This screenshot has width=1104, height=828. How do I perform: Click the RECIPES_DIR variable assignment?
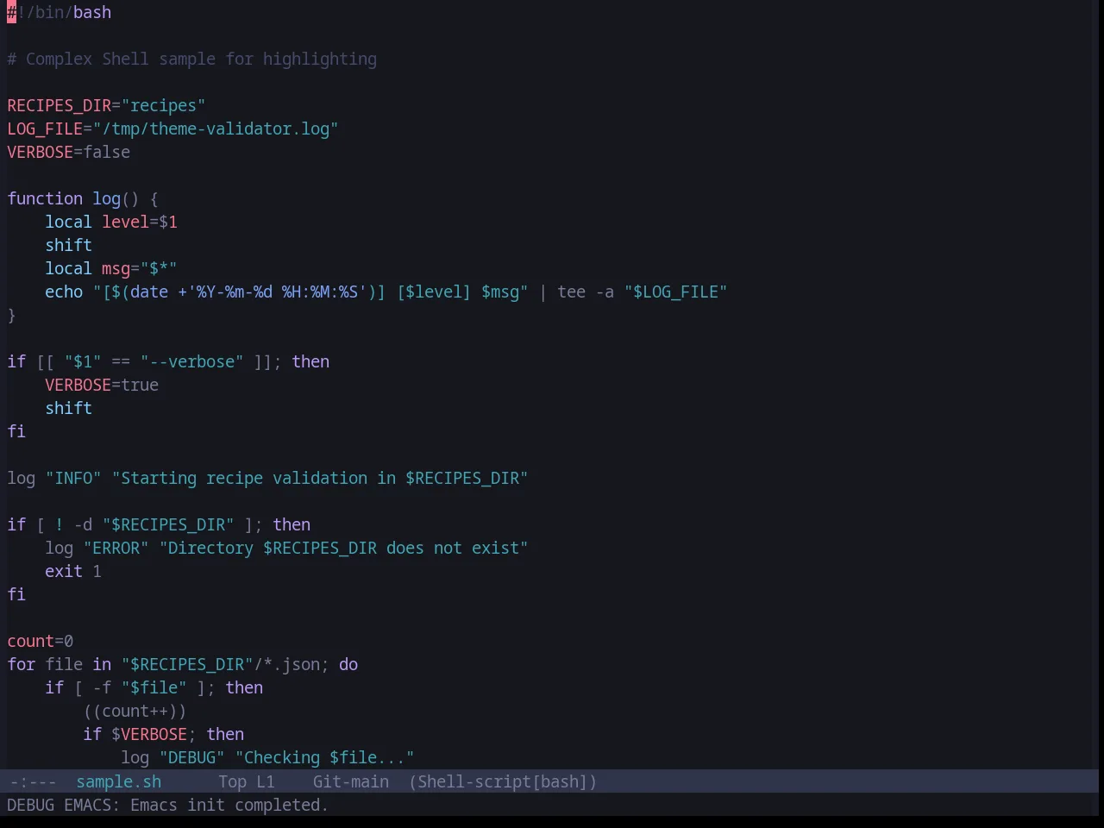coord(106,105)
